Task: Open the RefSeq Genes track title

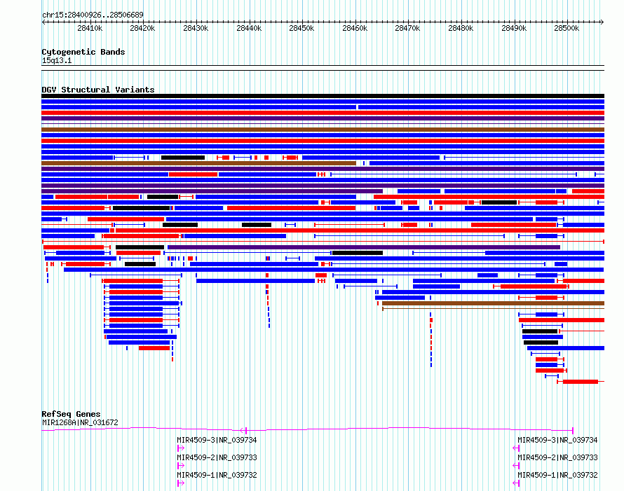Action: [71, 414]
